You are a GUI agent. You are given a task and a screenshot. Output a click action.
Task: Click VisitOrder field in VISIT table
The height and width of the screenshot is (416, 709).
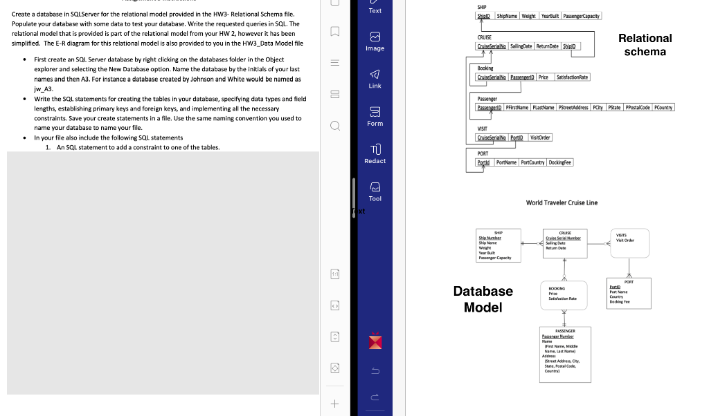point(540,138)
